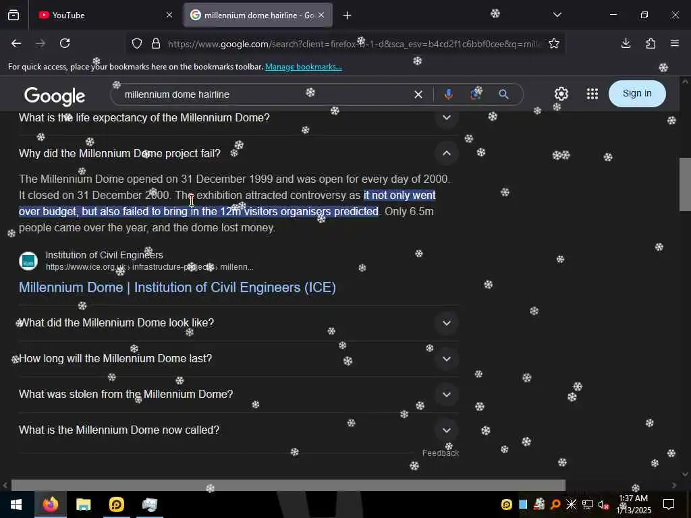Image resolution: width=691 pixels, height=518 pixels.
Task: Open Firefox View recent browsing icon
Action: (x=13, y=16)
